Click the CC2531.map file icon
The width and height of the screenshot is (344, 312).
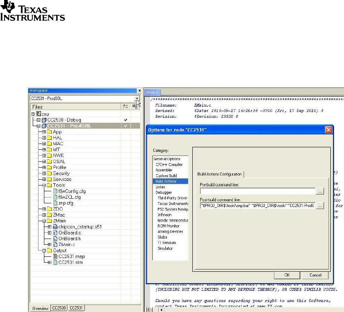coord(55,256)
